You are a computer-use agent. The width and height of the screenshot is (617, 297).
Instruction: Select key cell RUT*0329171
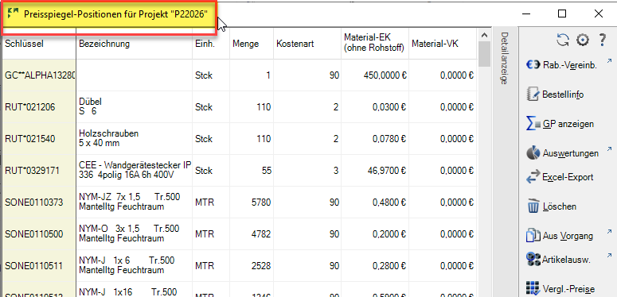[39, 171]
